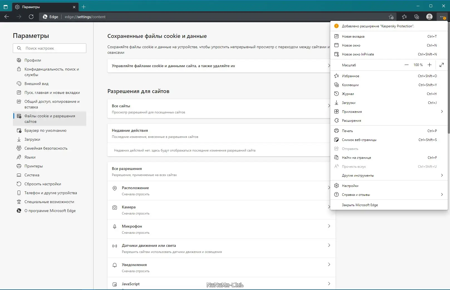Click the Печать printer icon
450x290 pixels.
[x=336, y=131]
